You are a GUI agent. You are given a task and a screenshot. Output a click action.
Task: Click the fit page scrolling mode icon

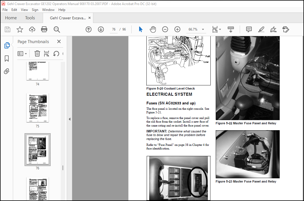[x=215, y=29]
